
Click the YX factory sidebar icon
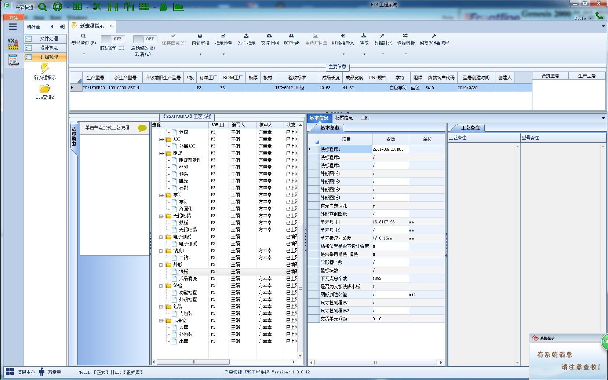tap(13, 44)
